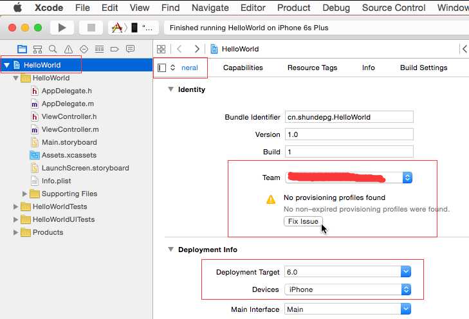
Task: Open the Team dropdown
Action: click(349, 178)
